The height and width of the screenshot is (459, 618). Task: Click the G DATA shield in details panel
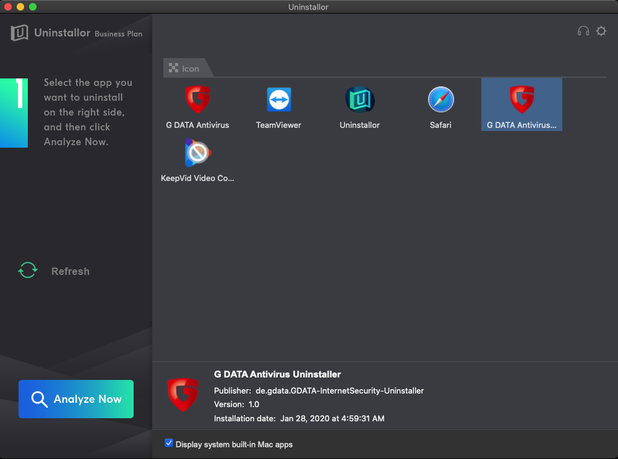tap(183, 395)
